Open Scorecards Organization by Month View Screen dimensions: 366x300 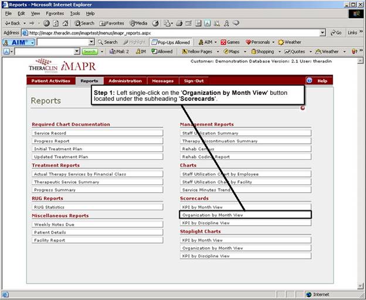tap(246, 215)
